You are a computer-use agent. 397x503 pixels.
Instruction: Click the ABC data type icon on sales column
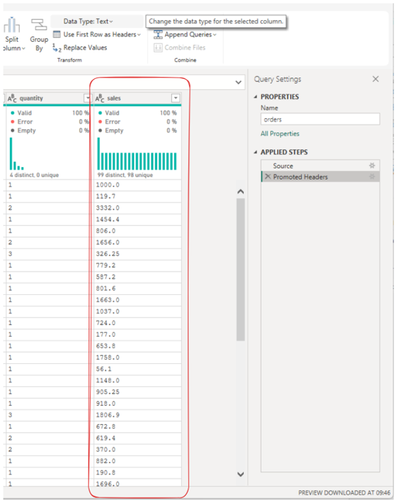100,99
